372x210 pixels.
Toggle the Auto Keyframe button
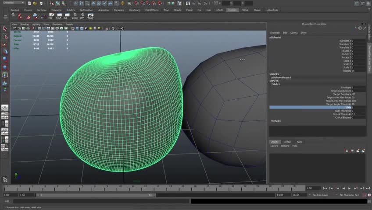(x=365, y=195)
